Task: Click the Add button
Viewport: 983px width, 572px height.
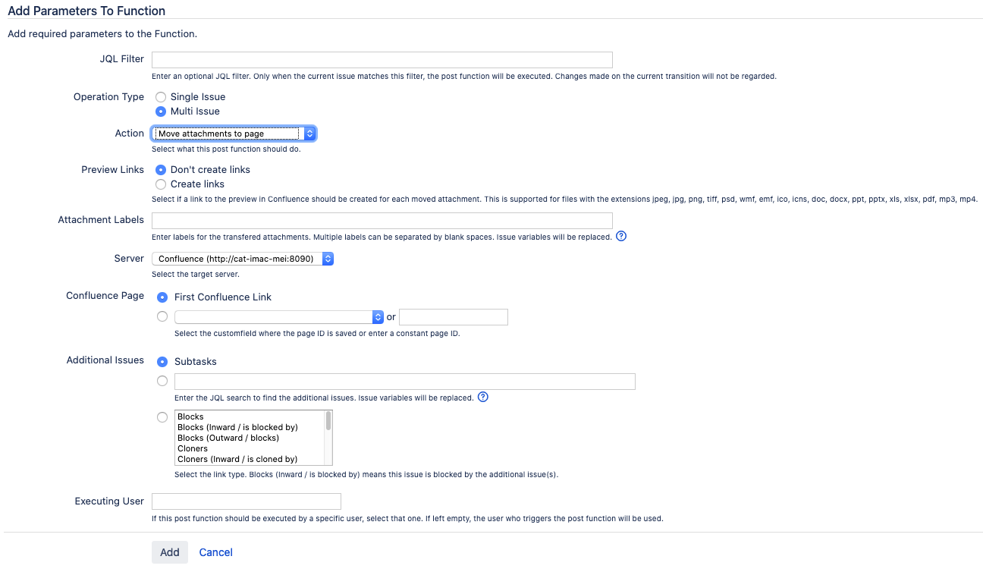Action: [170, 552]
